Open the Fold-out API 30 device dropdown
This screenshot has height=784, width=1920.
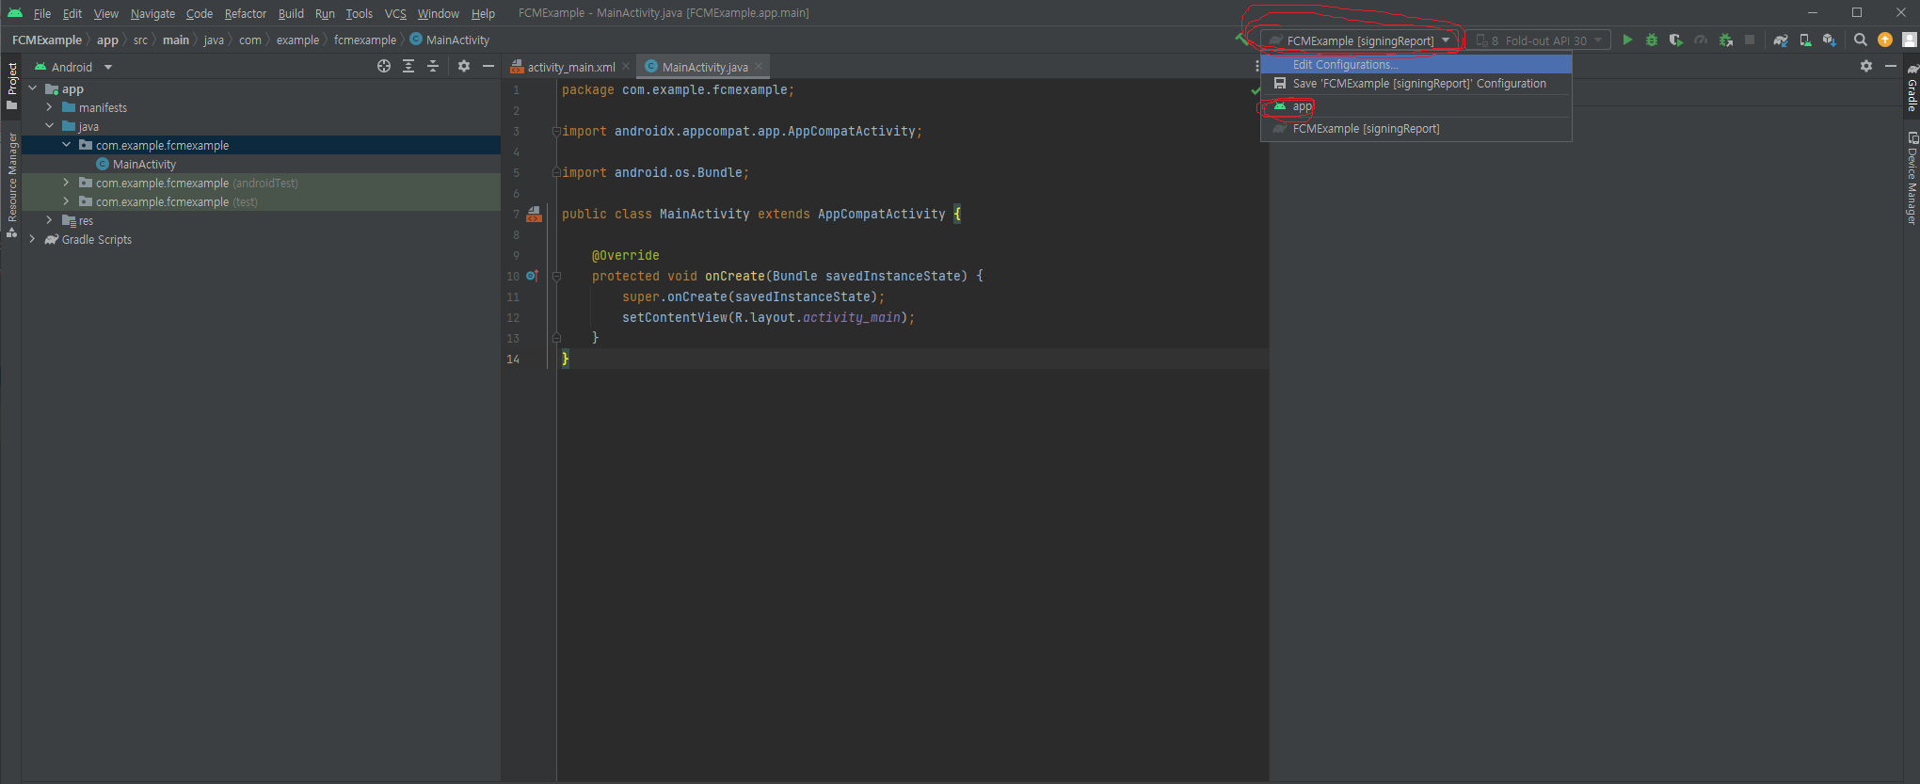click(x=1539, y=40)
